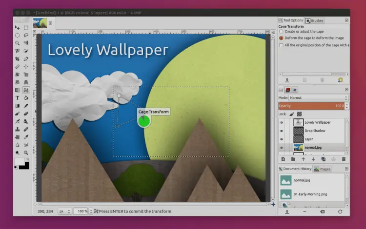The width and height of the screenshot is (366, 229).
Task: Duplicate the current layer
Action: pyautogui.click(x=324, y=159)
